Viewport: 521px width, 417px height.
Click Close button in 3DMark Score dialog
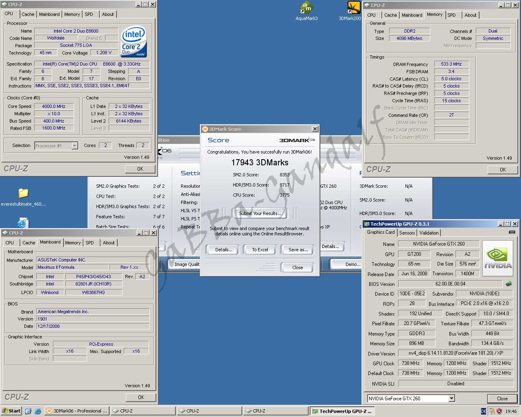point(298,268)
